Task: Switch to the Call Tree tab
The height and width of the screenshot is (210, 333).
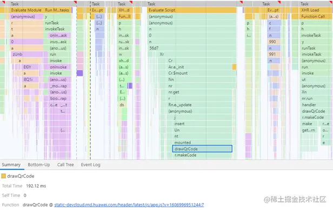Action: tap(65, 165)
